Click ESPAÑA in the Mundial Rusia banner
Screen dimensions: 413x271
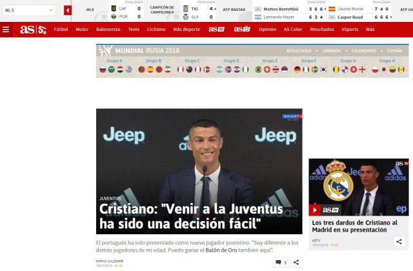[394, 50]
